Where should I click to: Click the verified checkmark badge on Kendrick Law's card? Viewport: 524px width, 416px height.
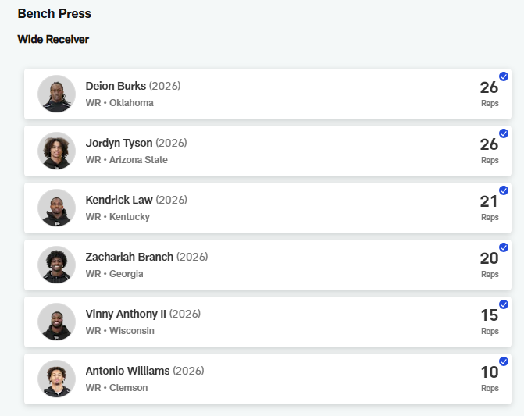click(504, 190)
